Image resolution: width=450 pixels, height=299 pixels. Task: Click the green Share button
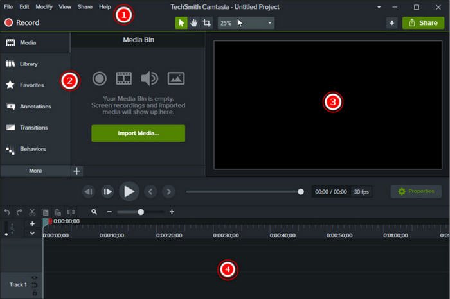(423, 23)
